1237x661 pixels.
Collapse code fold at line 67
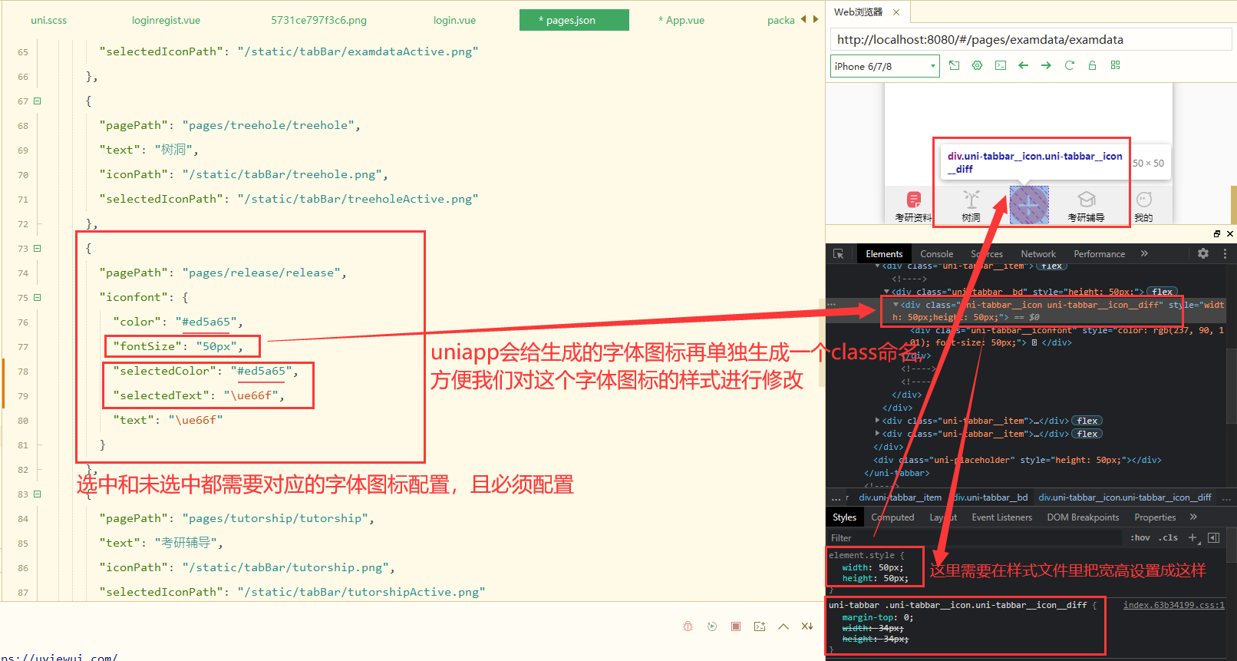coord(37,101)
